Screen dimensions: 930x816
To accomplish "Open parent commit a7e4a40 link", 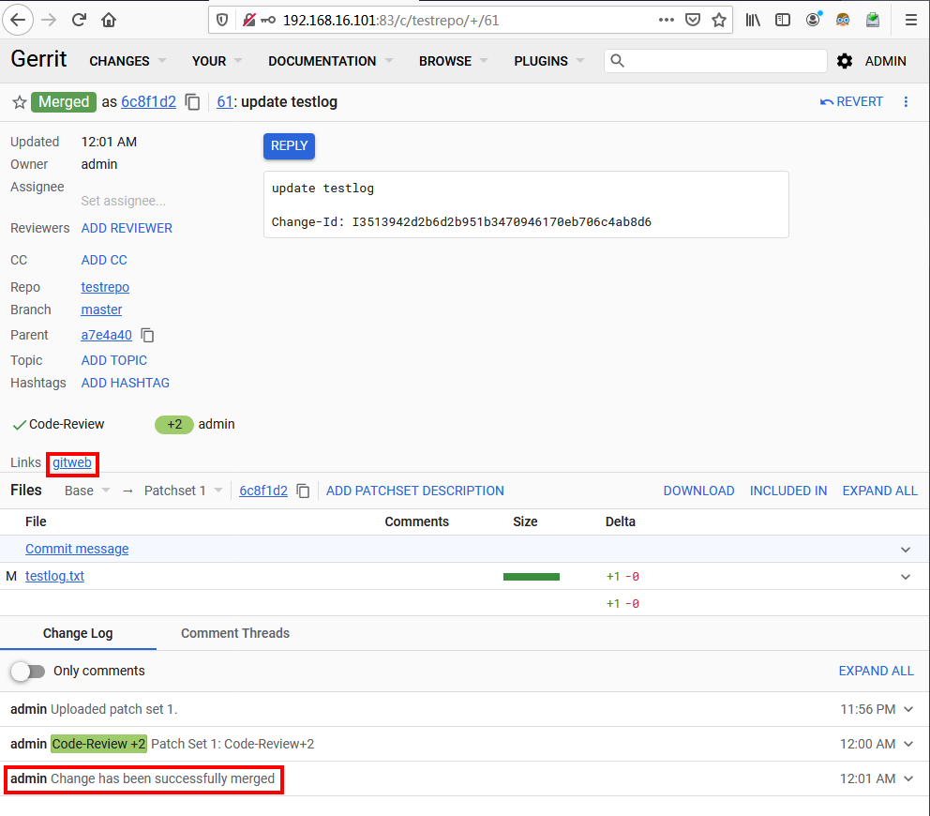I will [106, 335].
